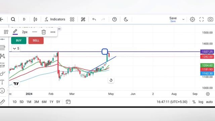Change the D daily interval
Image resolution: width=215 pixels, height=121 pixels.
click(x=24, y=19)
